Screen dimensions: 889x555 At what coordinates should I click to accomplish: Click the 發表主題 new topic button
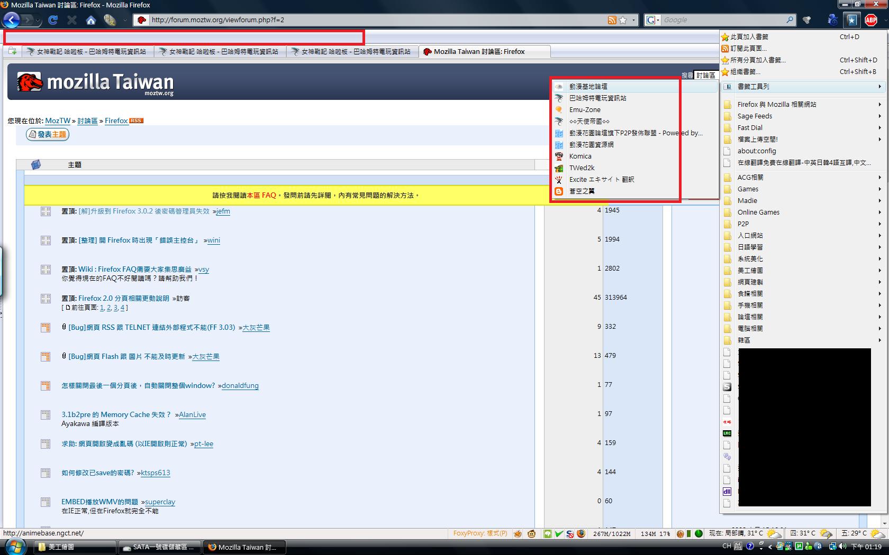click(x=48, y=135)
